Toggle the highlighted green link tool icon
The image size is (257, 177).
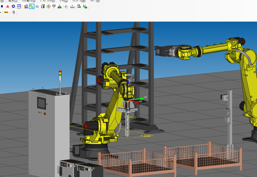tap(32, 6)
